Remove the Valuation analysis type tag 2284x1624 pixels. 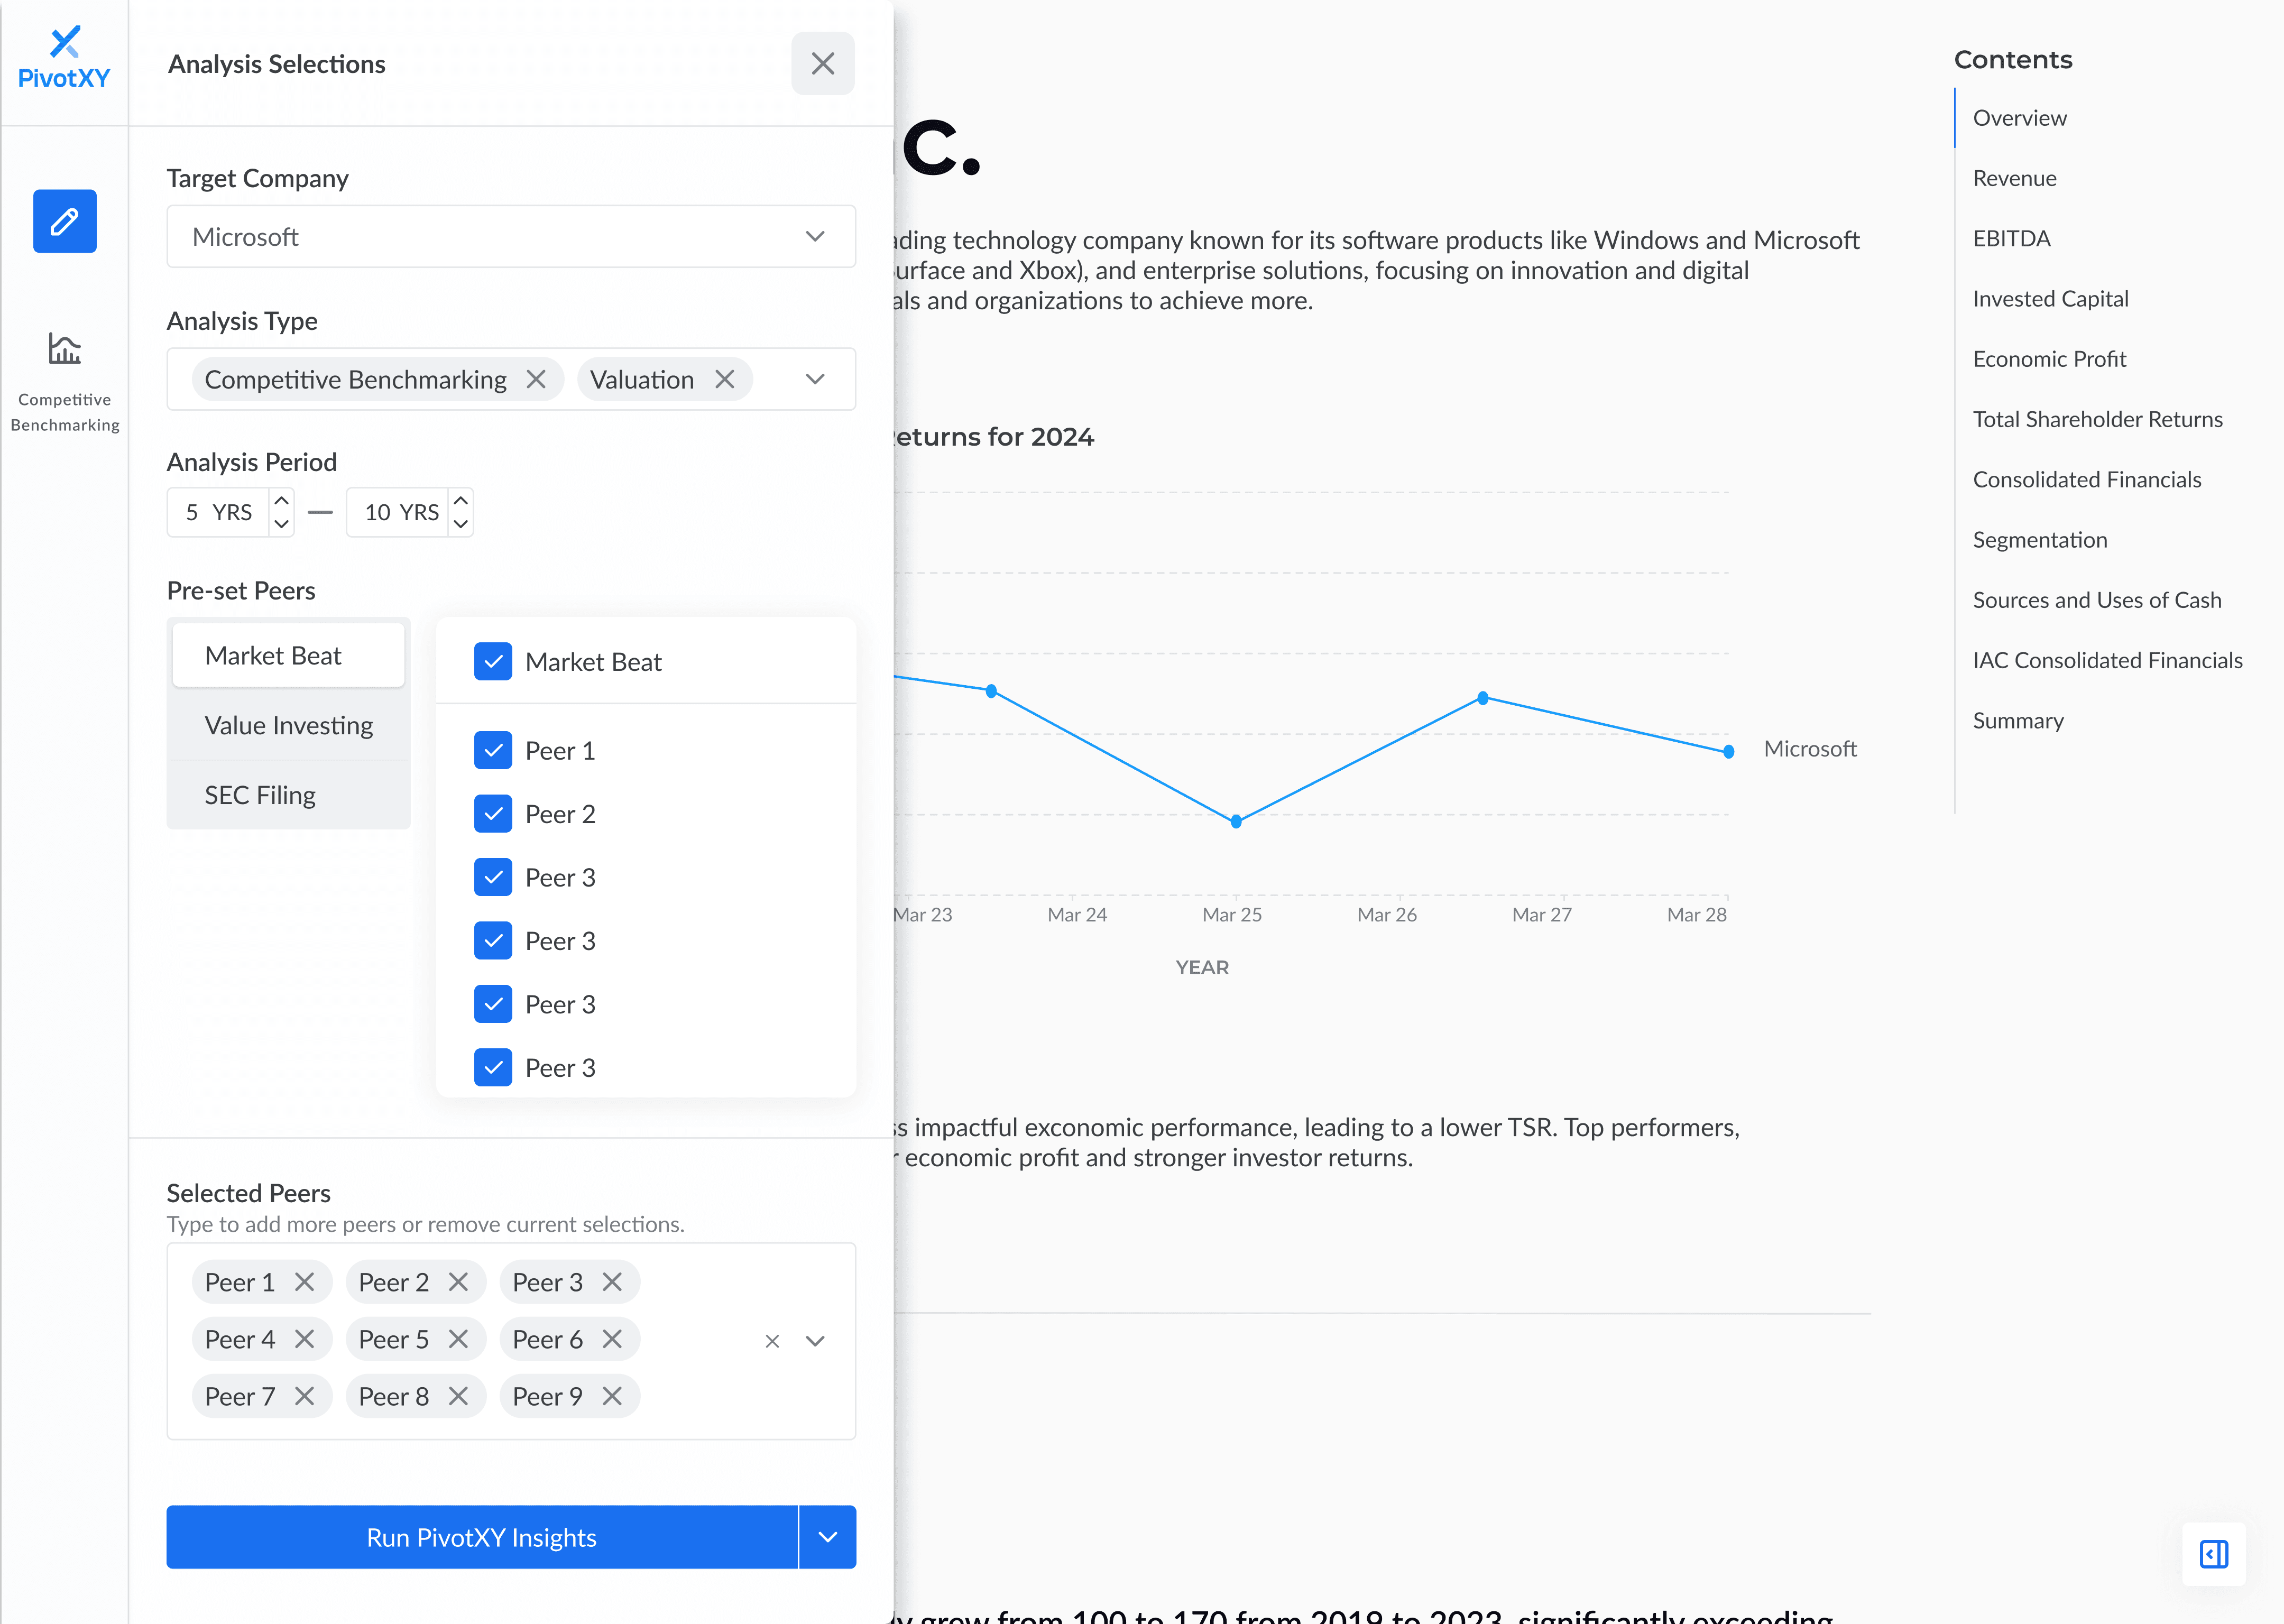(x=726, y=379)
